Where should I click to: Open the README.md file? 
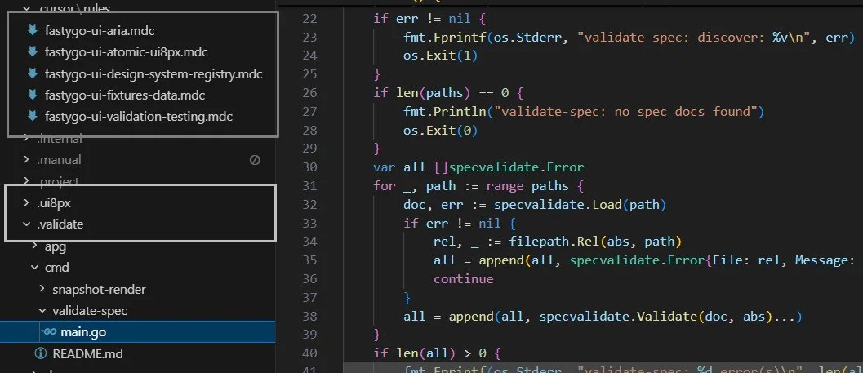click(87, 353)
